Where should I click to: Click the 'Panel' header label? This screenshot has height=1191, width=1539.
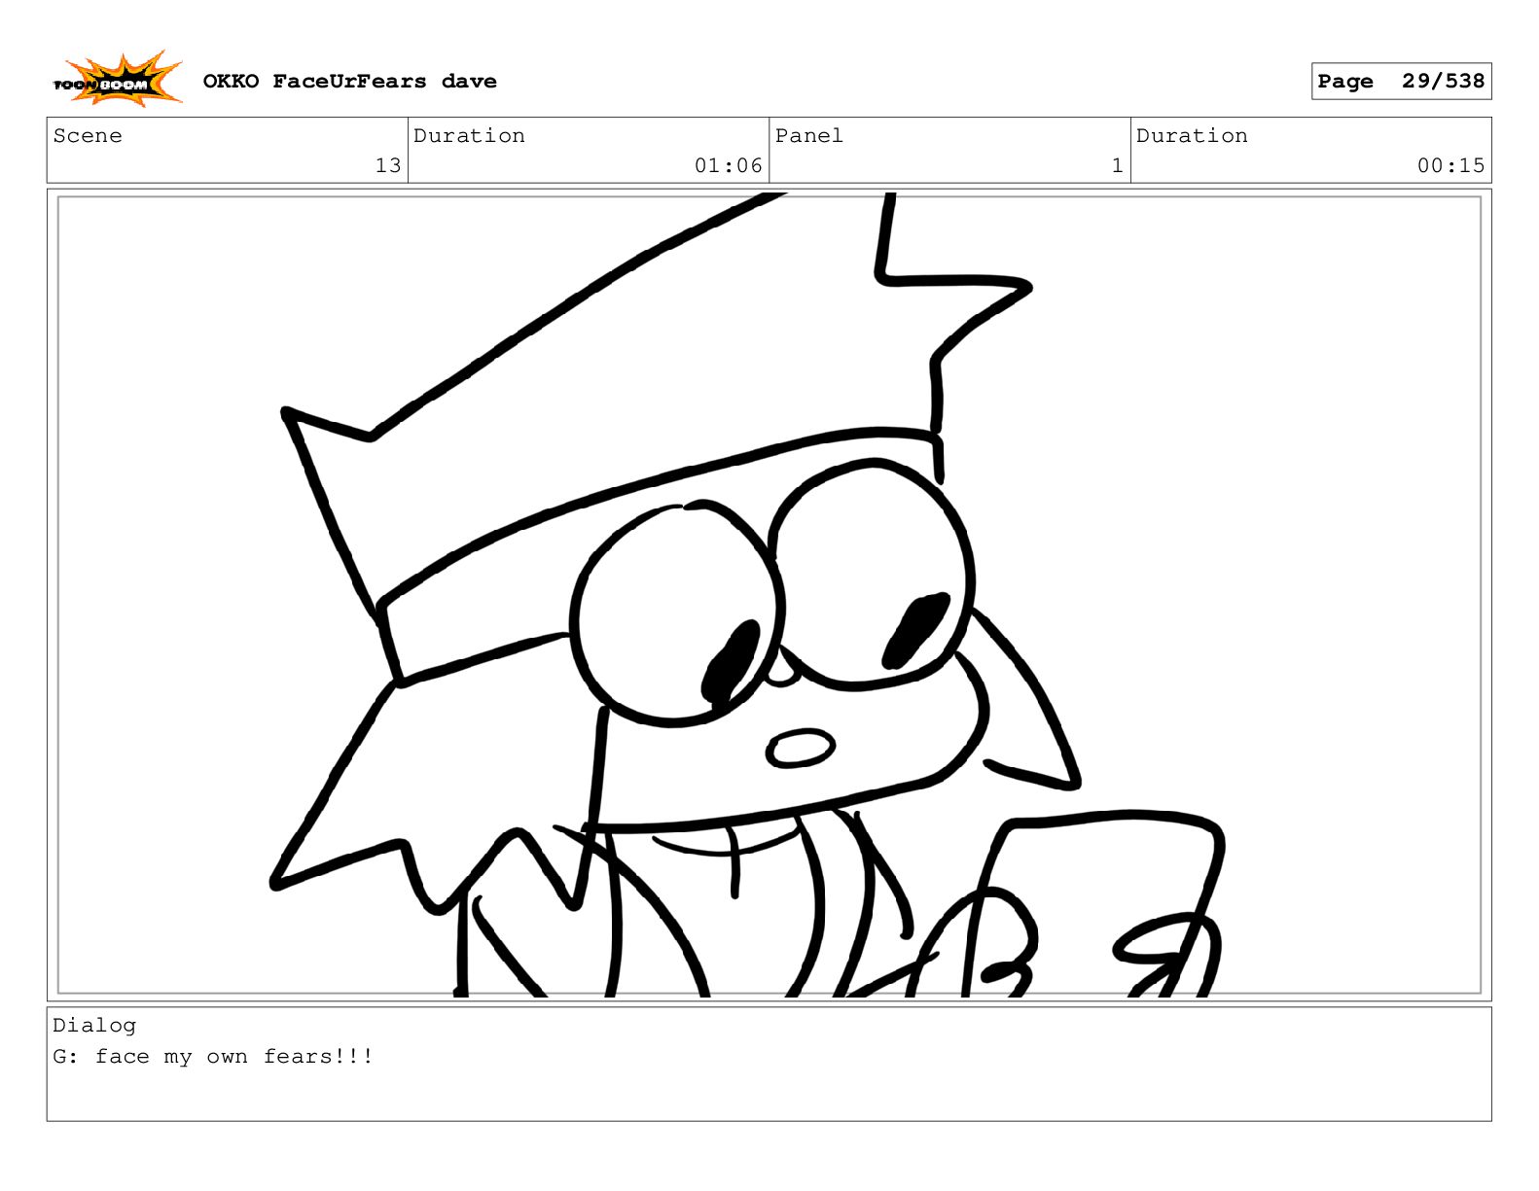[808, 135]
